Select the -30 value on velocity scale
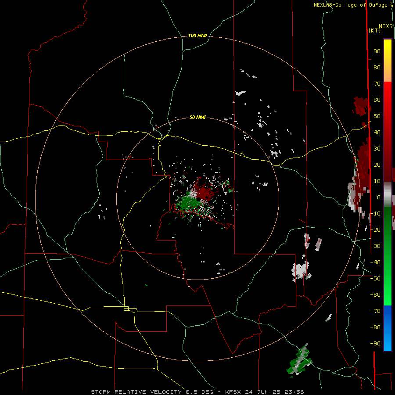The image size is (395, 395). click(375, 246)
